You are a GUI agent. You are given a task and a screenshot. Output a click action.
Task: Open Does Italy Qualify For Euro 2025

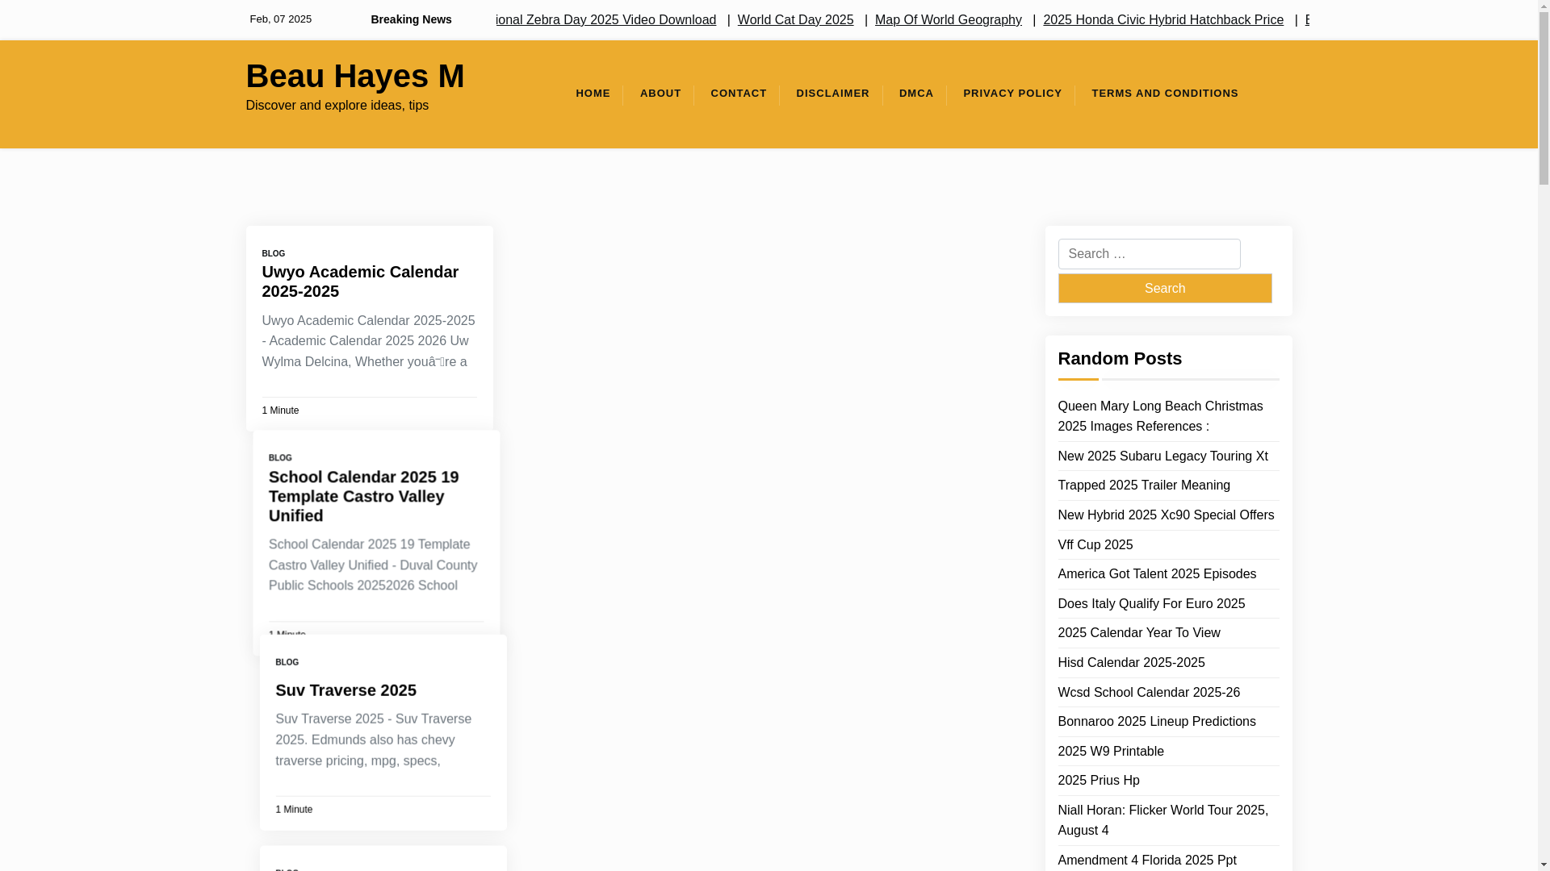1151,603
